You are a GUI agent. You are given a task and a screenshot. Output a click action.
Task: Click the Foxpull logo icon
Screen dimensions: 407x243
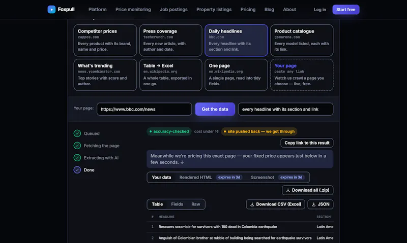click(x=51, y=10)
